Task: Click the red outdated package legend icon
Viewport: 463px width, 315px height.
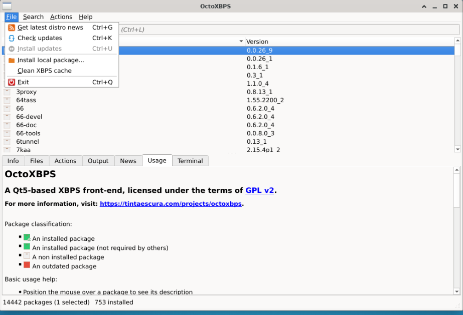Action: coord(27,265)
